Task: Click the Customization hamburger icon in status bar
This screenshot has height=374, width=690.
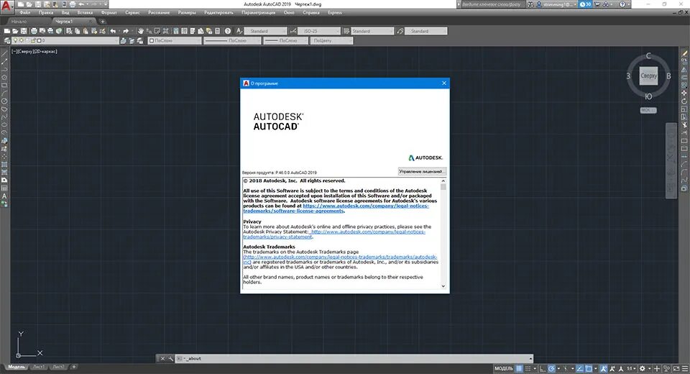Action: [685, 368]
